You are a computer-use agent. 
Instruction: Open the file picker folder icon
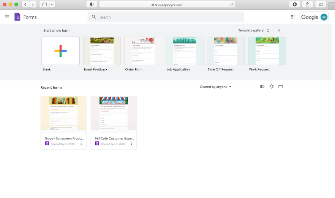pos(281,87)
